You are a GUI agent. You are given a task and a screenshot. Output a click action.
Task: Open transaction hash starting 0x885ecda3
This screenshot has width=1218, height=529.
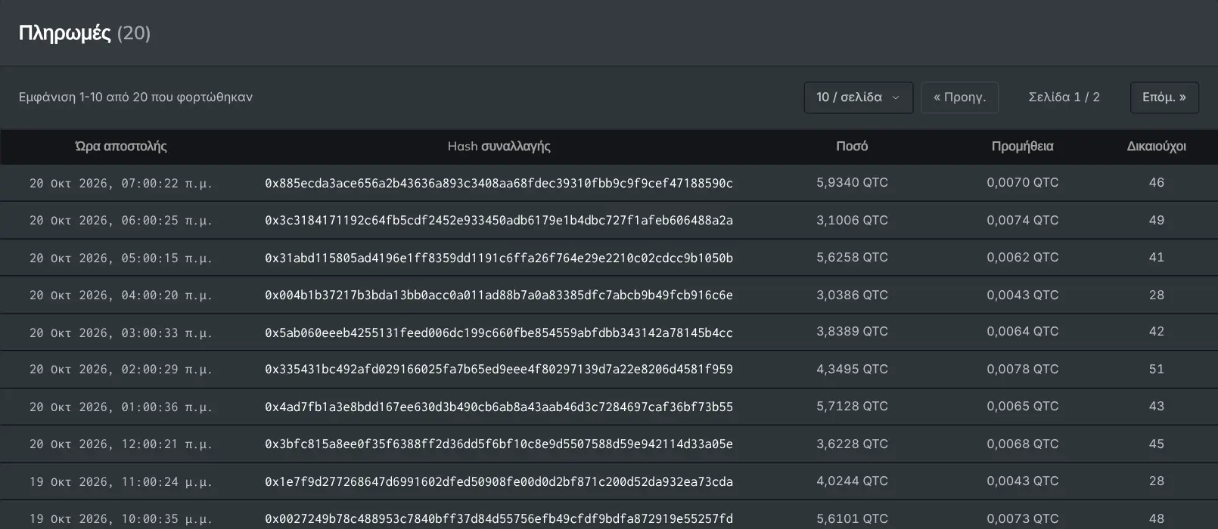pyautogui.click(x=499, y=183)
